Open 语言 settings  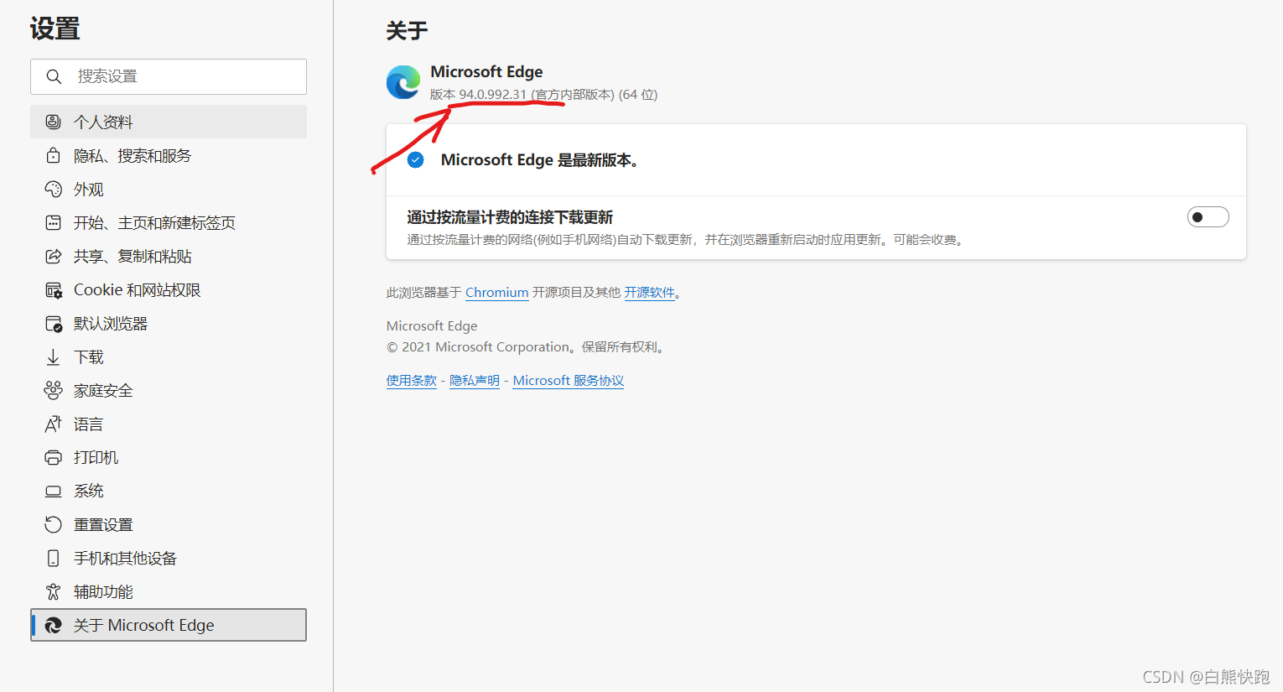coord(169,424)
